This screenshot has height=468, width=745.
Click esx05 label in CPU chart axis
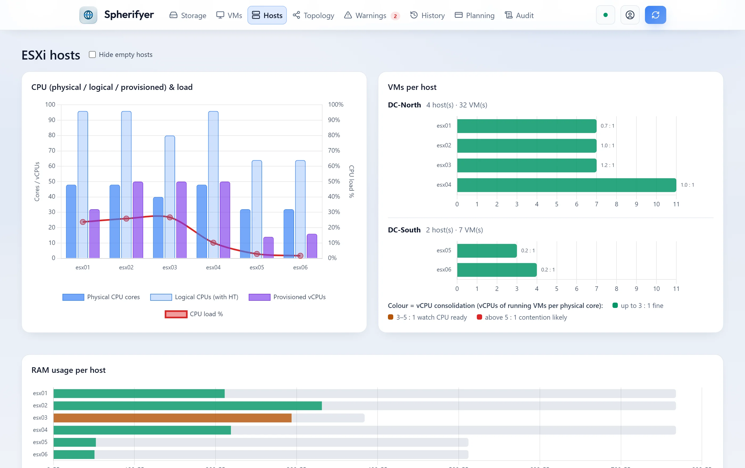(257, 268)
